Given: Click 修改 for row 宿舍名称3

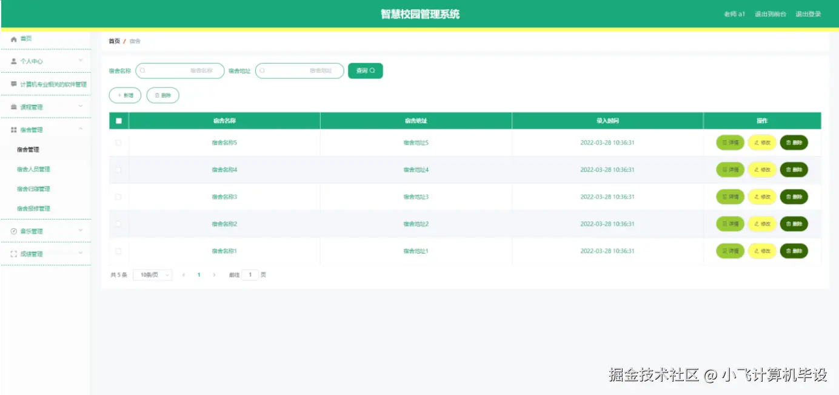Looking at the screenshot, I should 762,197.
